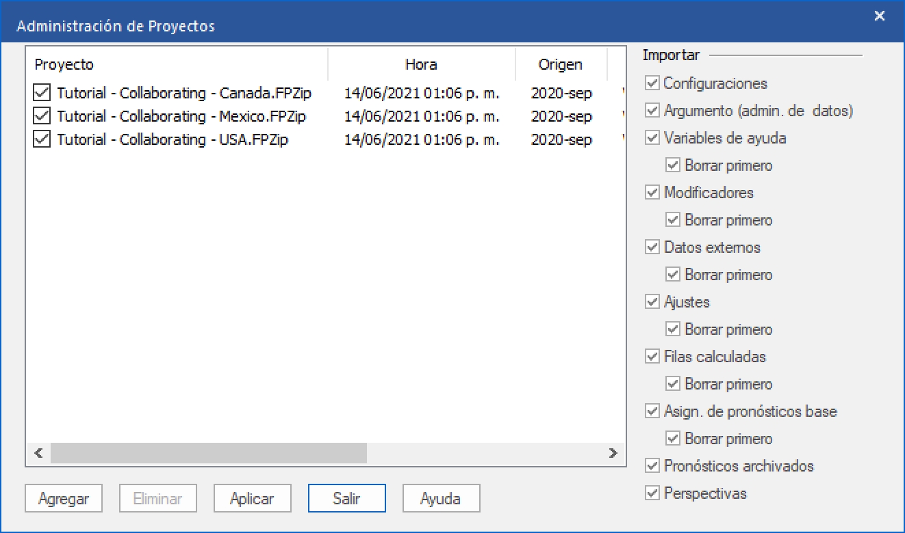Screen dimensions: 905x533
Task: Sort by the Hora column header
Action: coord(421,65)
